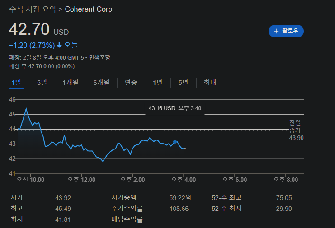Click the 배당수익률 label

[x=127, y=219]
